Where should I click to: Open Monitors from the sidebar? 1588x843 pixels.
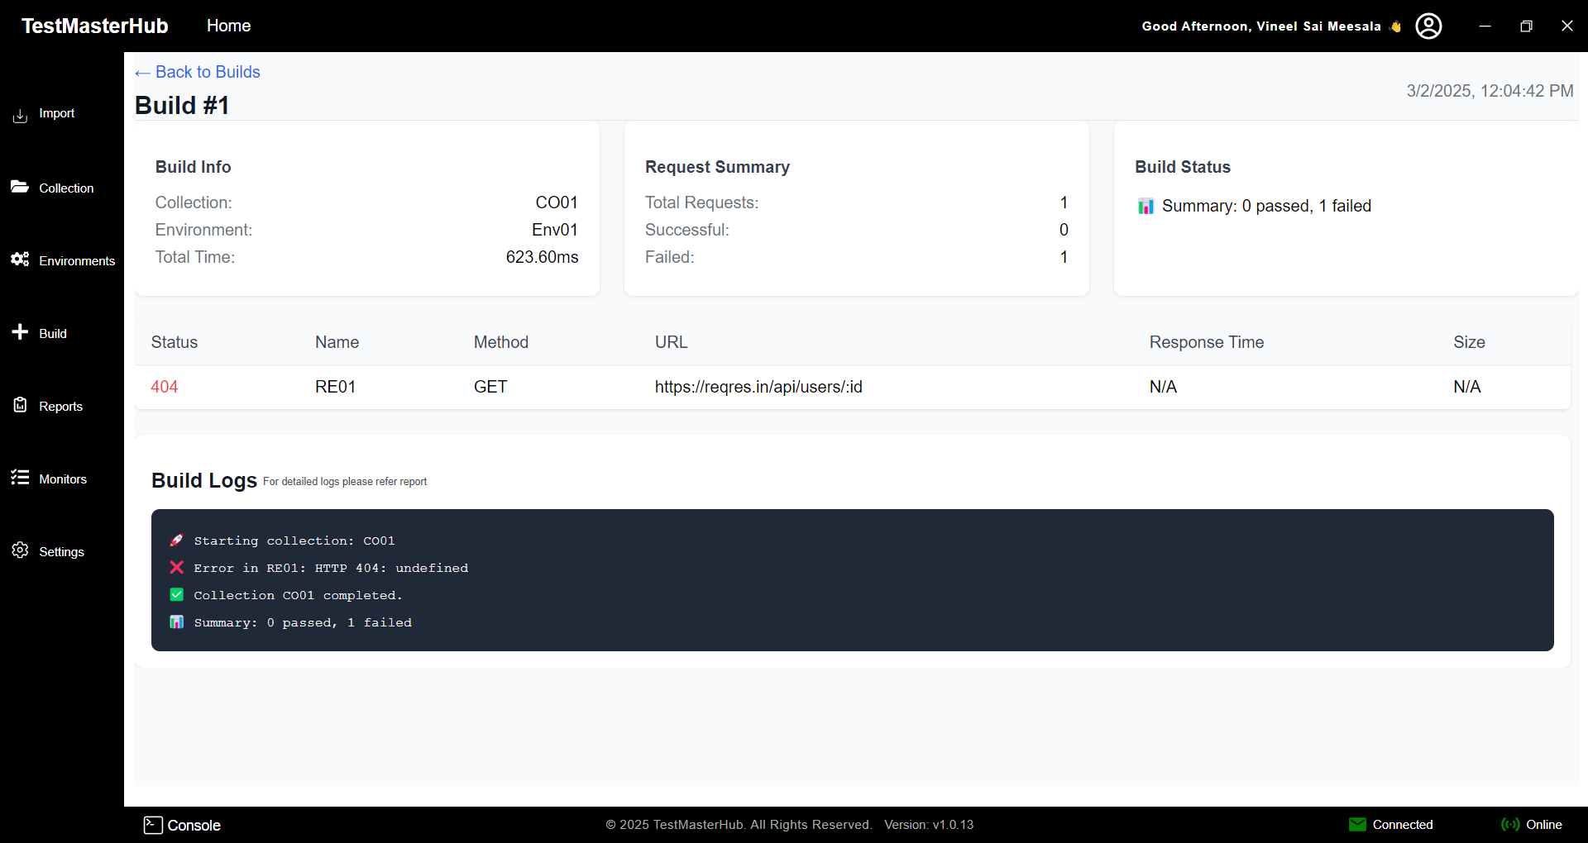tap(63, 479)
